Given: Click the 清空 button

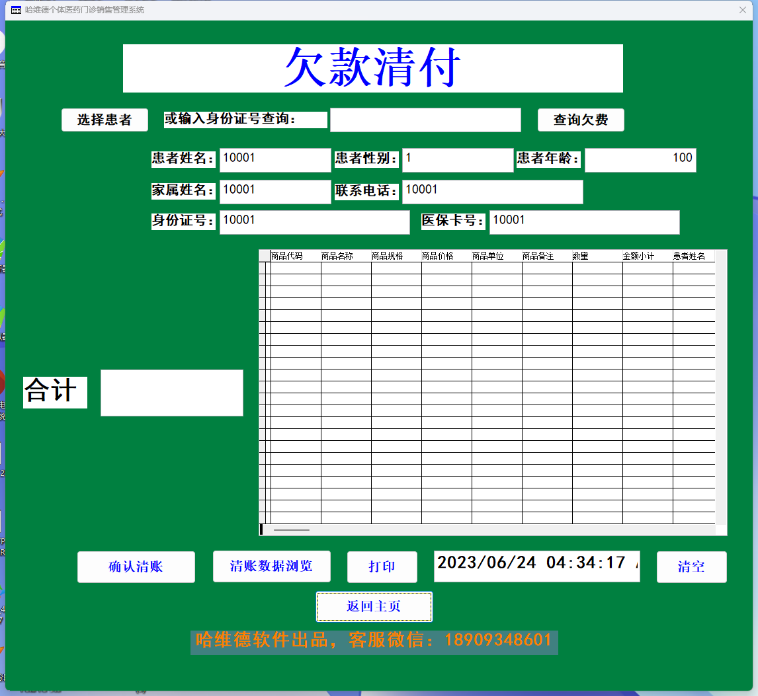Looking at the screenshot, I should [691, 566].
